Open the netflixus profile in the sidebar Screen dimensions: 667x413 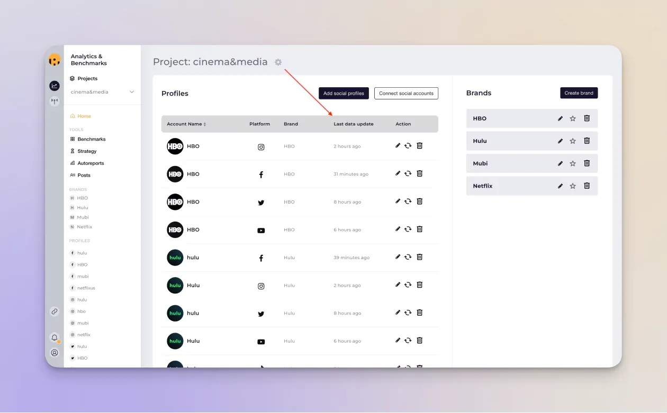[83, 288]
